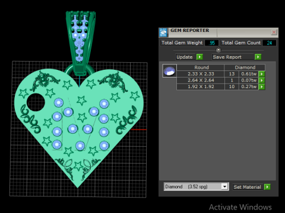
Task: Click the Set Material button label
Action: (247, 187)
